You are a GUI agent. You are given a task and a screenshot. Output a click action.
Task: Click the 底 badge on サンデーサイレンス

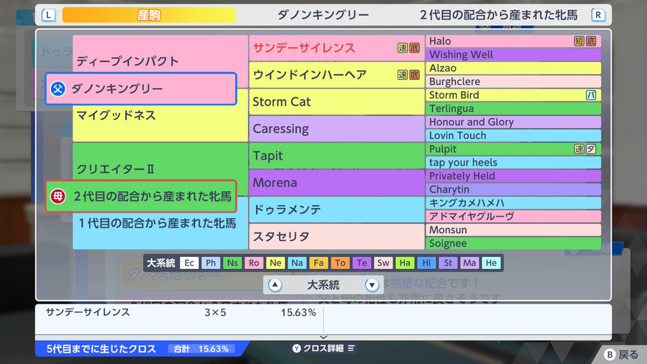tap(414, 48)
